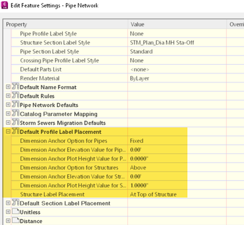Expand the Default Section Label Placement group
The width and height of the screenshot is (244, 225).
8,203
